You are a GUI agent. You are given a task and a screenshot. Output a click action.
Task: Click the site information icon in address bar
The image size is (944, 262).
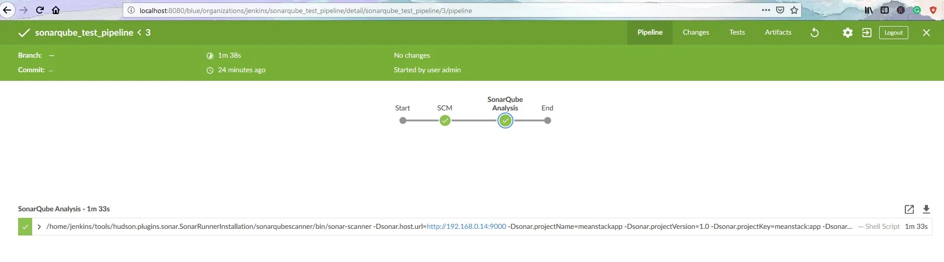pyautogui.click(x=131, y=10)
